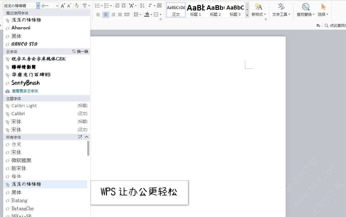Image resolution: width=346 pixels, height=217 pixels.
Task: Click the cloud icon beside 查看更多云字体
Action: point(7,91)
